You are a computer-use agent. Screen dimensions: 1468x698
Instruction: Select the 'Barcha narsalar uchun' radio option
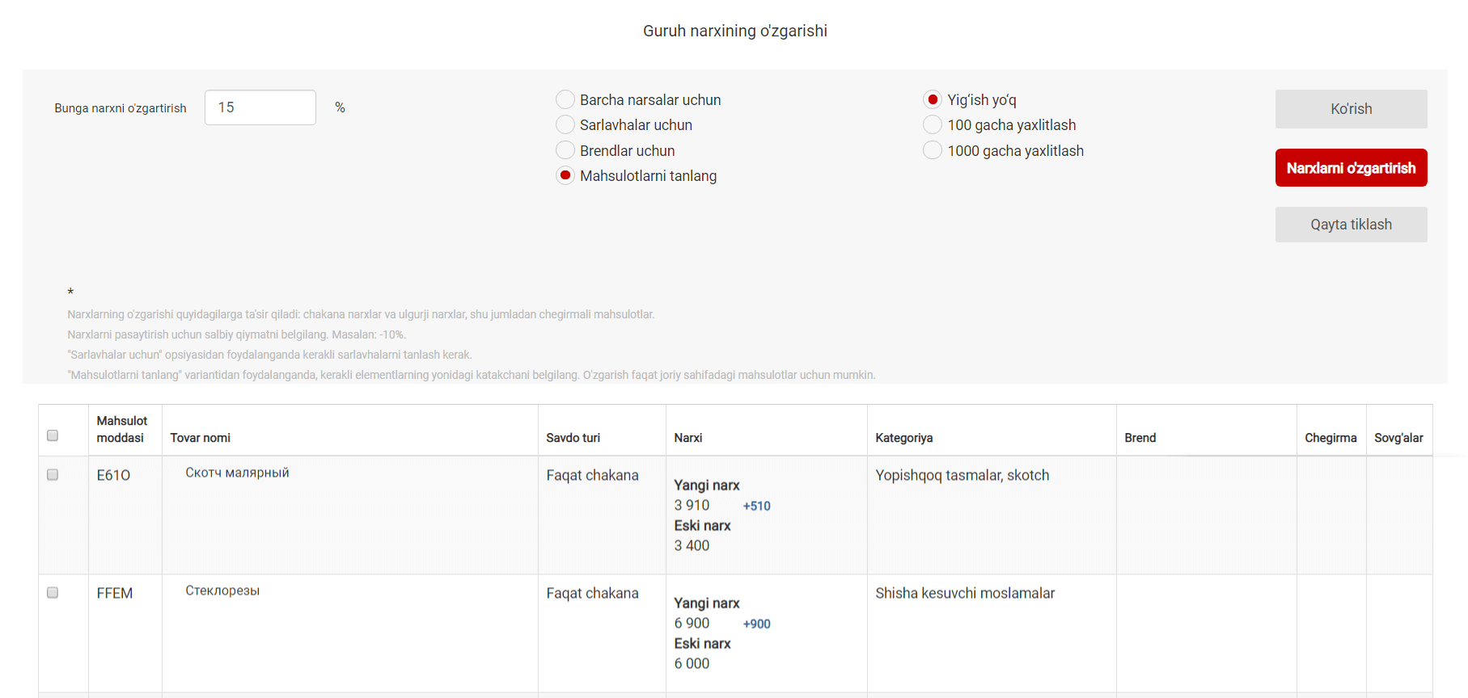565,99
